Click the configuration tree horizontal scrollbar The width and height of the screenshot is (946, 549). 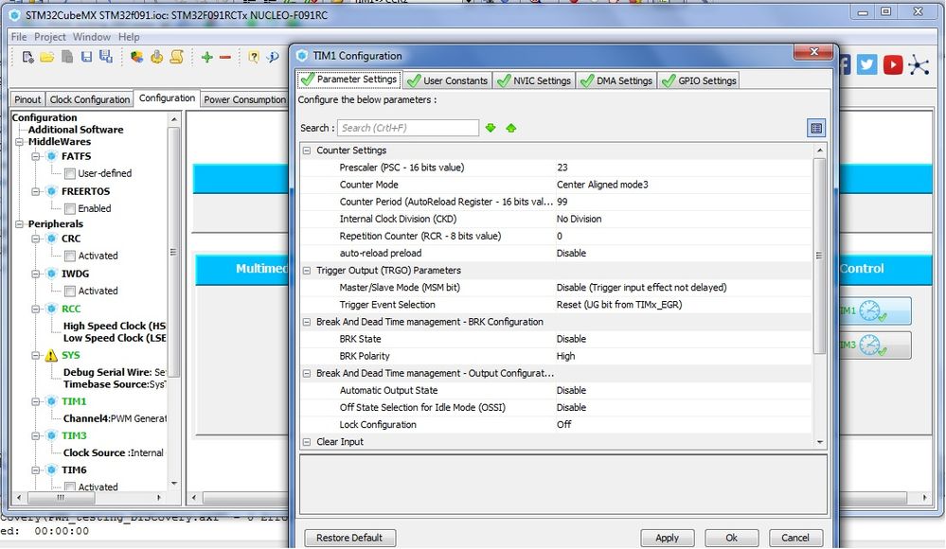point(61,498)
